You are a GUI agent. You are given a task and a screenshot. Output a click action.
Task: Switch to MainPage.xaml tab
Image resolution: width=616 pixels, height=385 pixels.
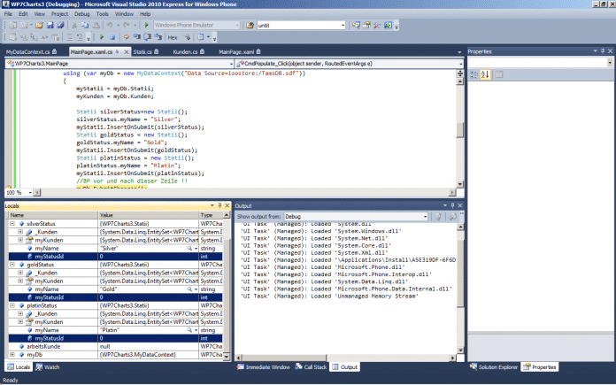point(240,52)
